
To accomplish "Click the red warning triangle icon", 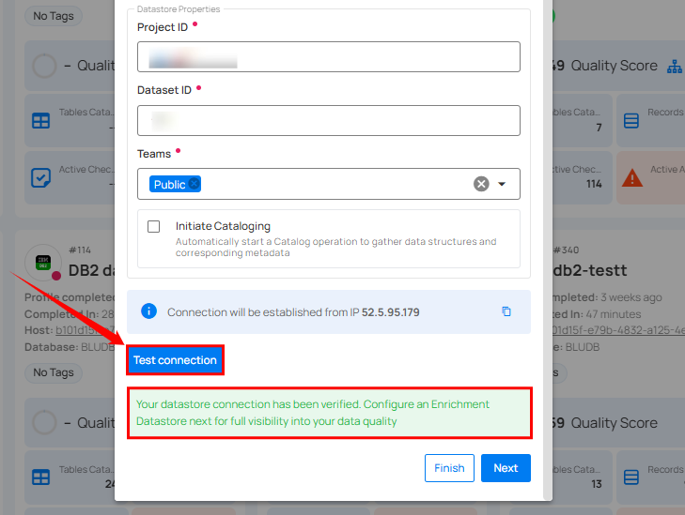I will pyautogui.click(x=632, y=177).
